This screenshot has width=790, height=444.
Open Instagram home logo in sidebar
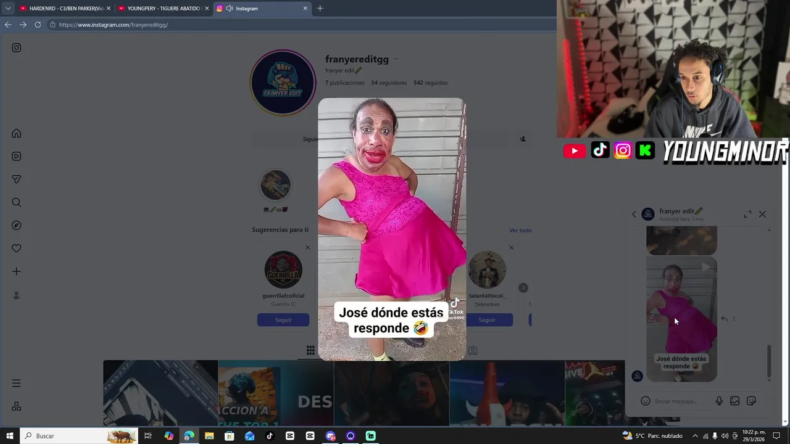click(17, 47)
